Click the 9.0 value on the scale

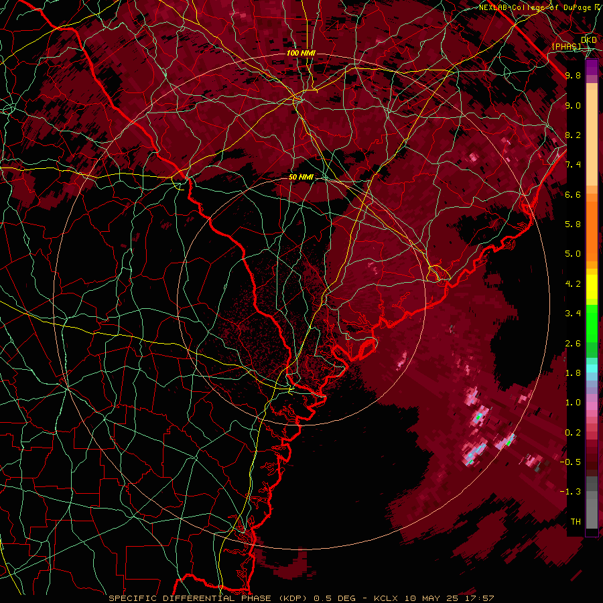click(x=573, y=105)
